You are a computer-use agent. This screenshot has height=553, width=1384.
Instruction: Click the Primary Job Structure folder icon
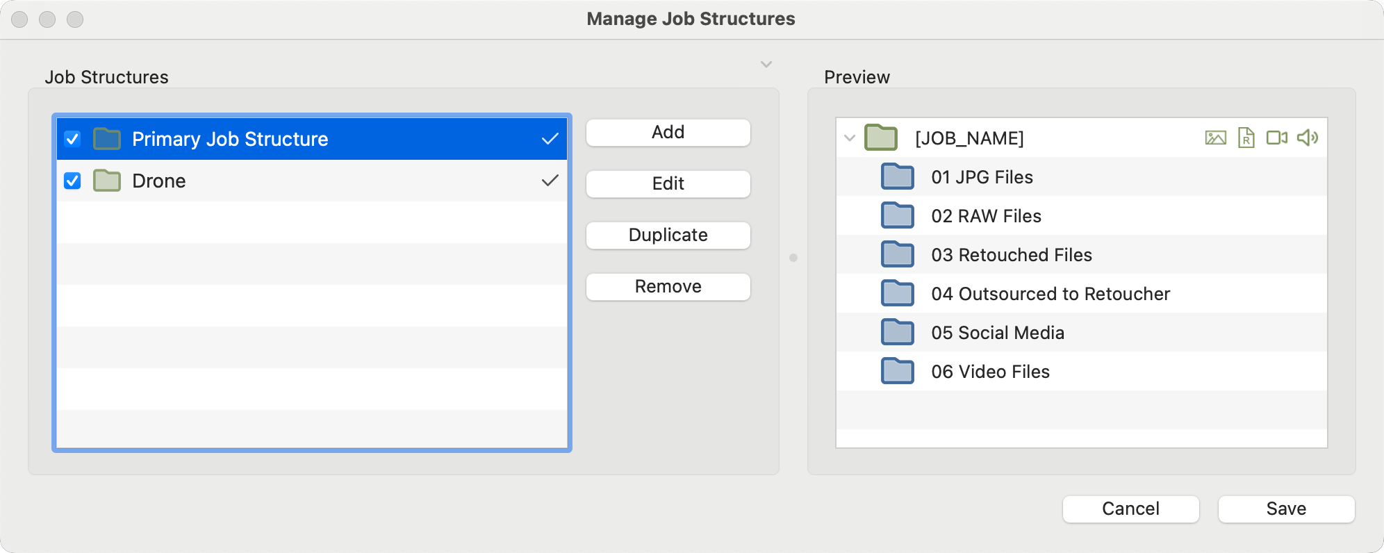pos(107,139)
